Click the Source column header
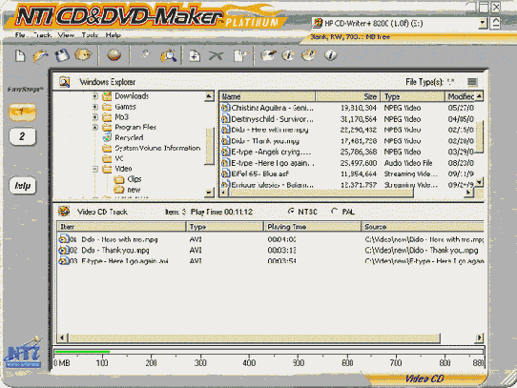The height and width of the screenshot is (388, 517). click(423, 227)
